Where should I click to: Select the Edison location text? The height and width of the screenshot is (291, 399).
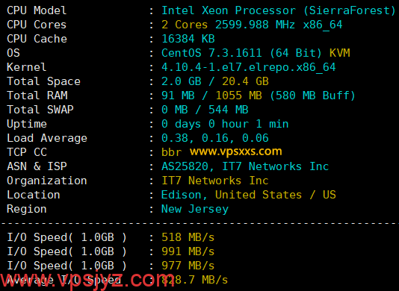(182, 195)
